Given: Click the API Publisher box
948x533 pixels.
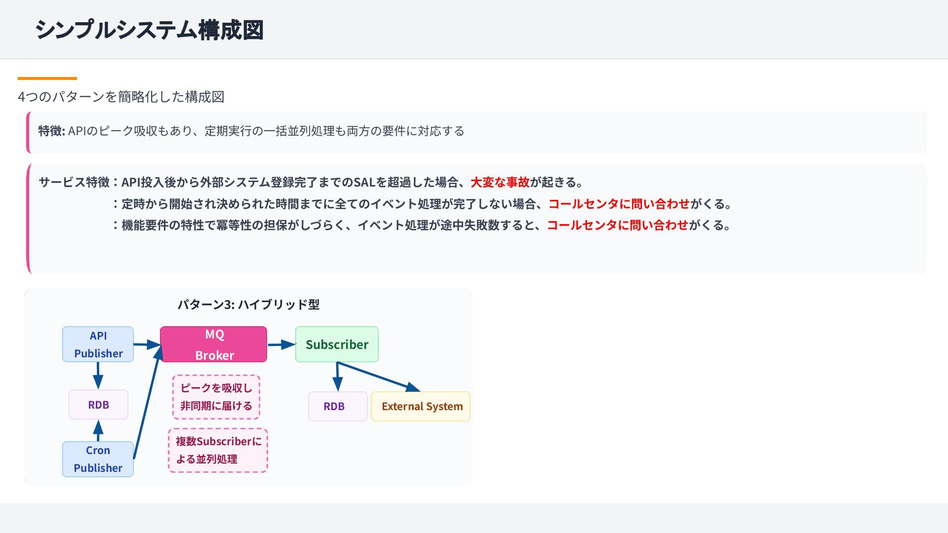Looking at the screenshot, I should click(x=98, y=344).
